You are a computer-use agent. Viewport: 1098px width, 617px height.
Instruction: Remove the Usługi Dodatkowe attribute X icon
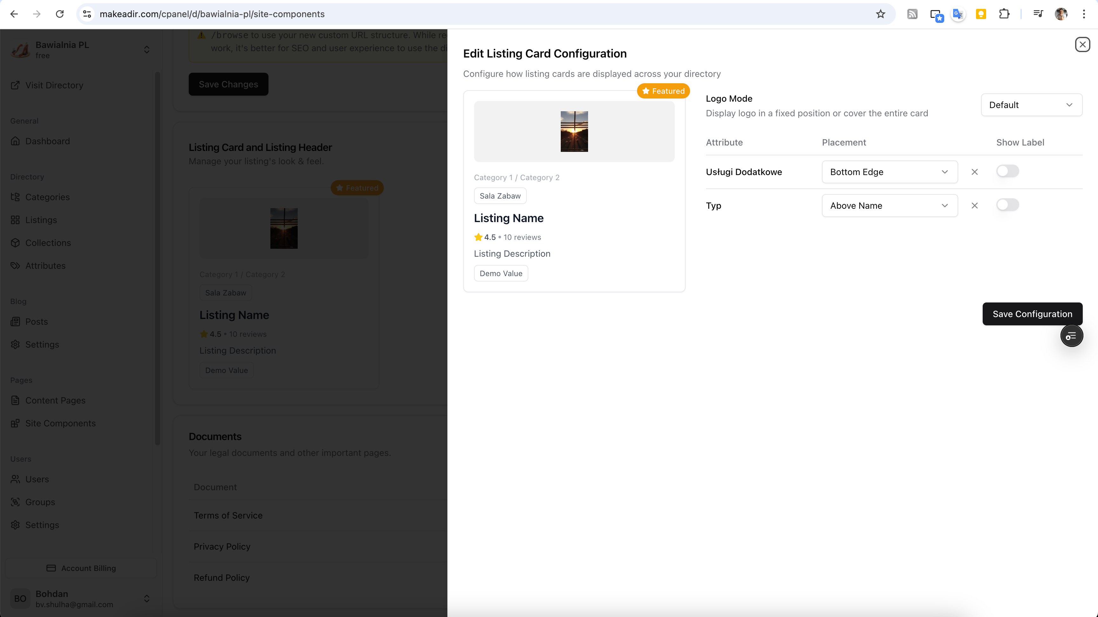point(974,172)
